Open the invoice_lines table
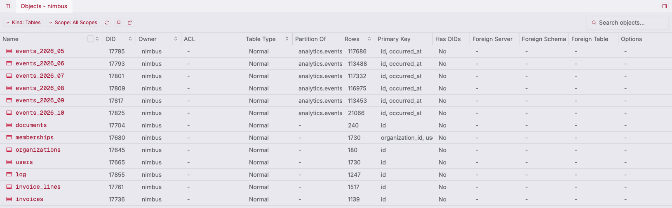672x208 pixels. point(38,187)
